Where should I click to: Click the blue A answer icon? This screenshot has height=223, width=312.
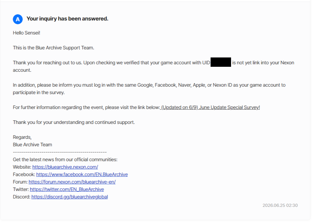point(18,19)
